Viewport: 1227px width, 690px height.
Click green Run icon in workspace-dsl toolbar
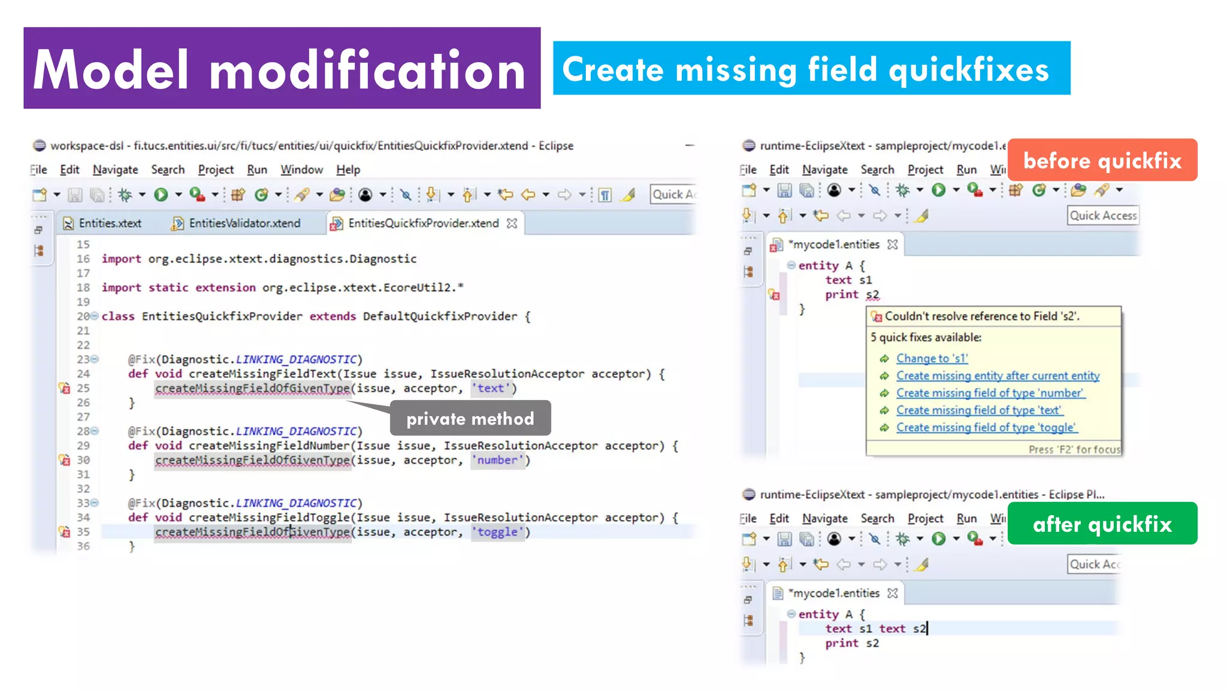[161, 195]
